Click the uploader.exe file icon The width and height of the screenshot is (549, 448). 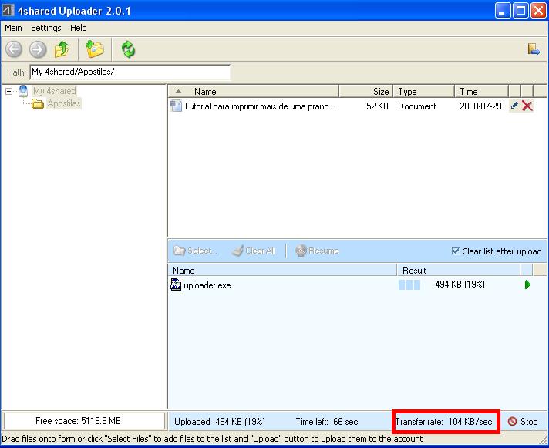pos(175,285)
